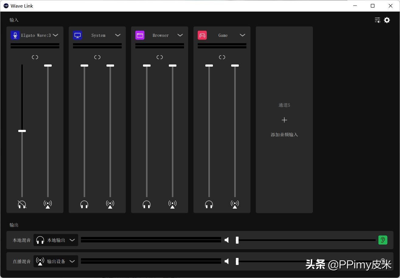Screen dimensions: 400x278
Task: Enable green monitoring icon on 本地混音 row
Action: point(383,240)
